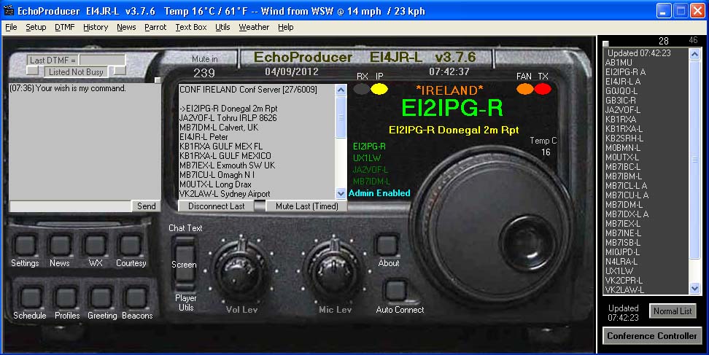709x355 pixels.
Task: Click the Send chat button
Action: (x=146, y=206)
